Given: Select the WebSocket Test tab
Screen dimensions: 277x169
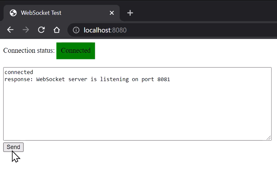Looking at the screenshot, I should click(x=61, y=13).
